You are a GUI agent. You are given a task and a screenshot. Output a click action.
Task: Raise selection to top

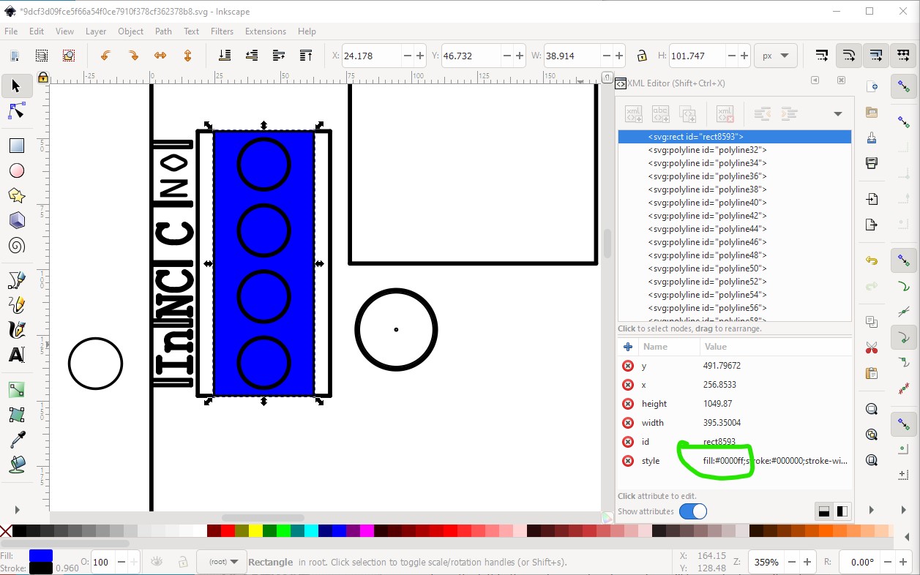pos(306,56)
